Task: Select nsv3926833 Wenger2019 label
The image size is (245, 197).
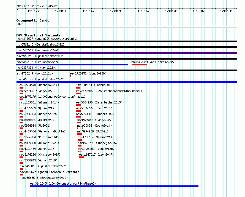Action: 38,114
